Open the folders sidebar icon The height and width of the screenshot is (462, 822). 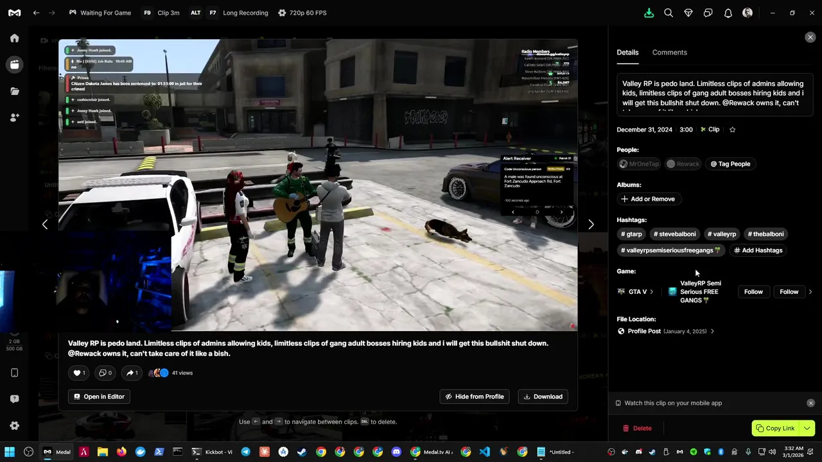[14, 91]
